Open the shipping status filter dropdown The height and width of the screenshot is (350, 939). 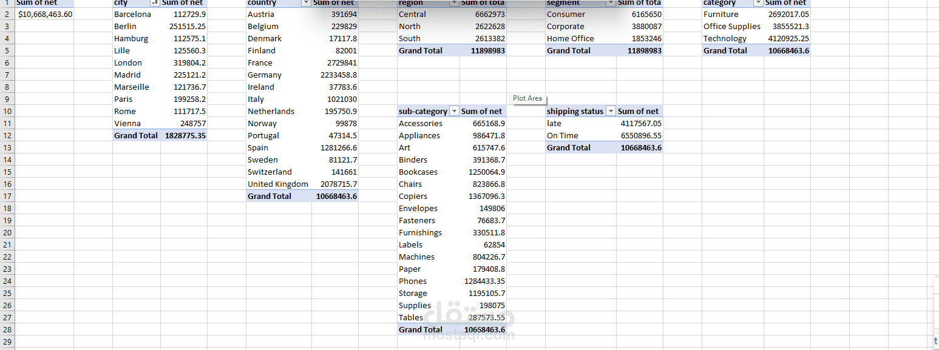point(611,111)
